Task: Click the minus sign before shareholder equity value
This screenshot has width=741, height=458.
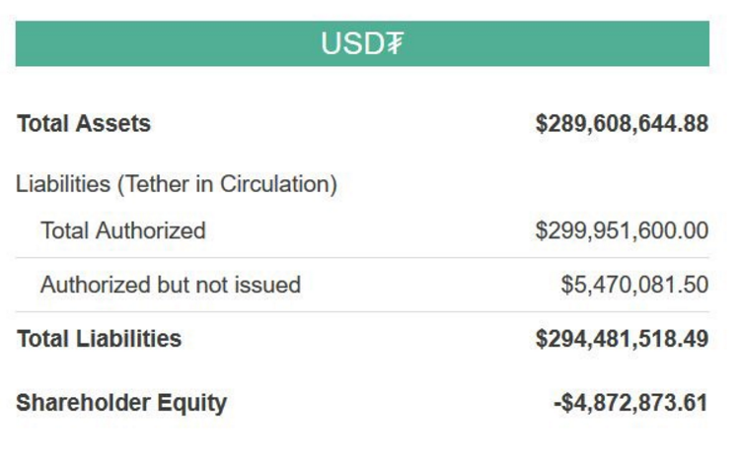Action: [558, 403]
